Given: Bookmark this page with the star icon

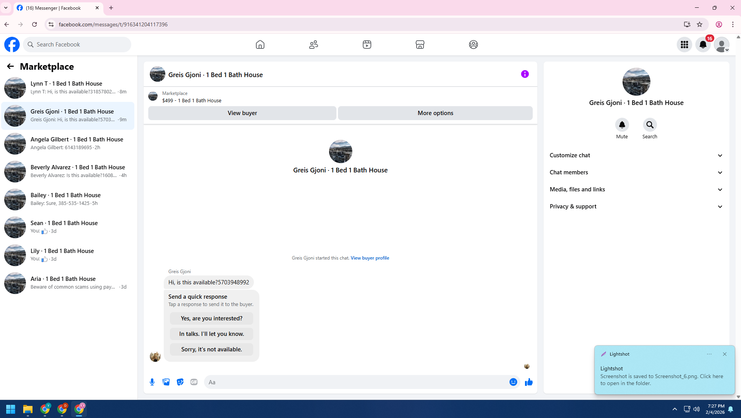Looking at the screenshot, I should click(700, 24).
